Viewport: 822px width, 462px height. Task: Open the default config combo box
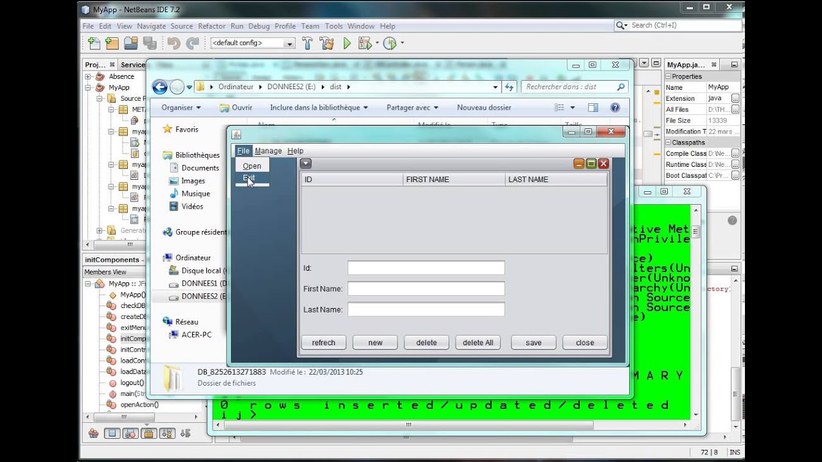tap(252, 43)
